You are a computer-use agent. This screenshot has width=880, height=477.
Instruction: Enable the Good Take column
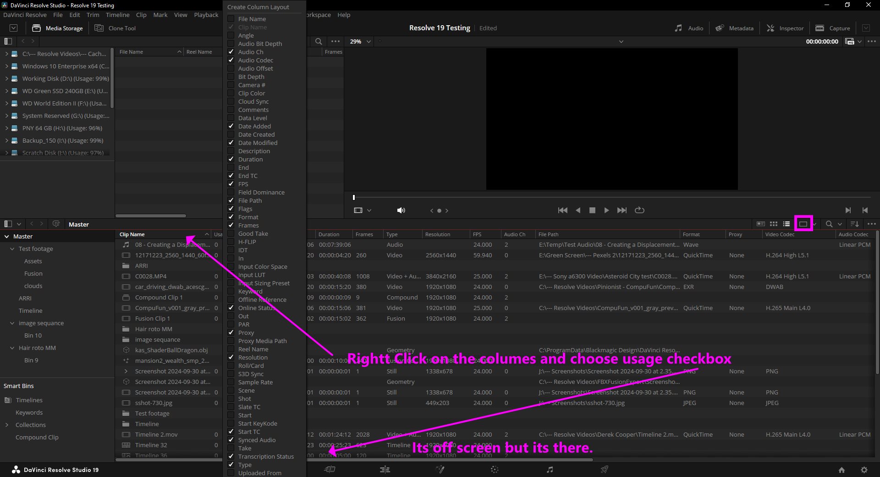(231, 233)
